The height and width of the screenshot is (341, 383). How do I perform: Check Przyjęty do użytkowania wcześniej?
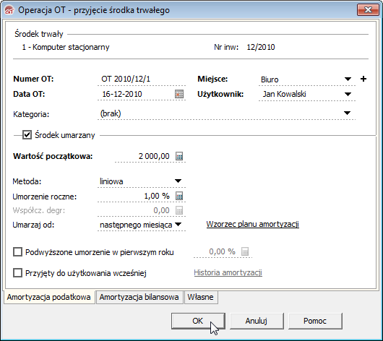point(17,272)
